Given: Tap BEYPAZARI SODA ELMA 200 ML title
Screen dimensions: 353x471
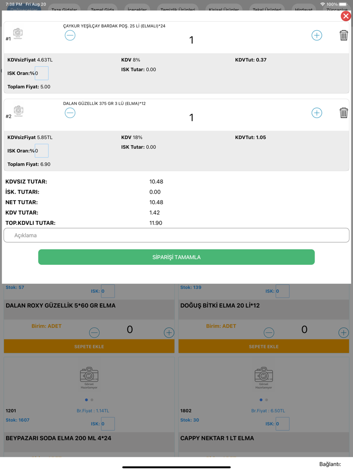Looking at the screenshot, I should (58, 438).
